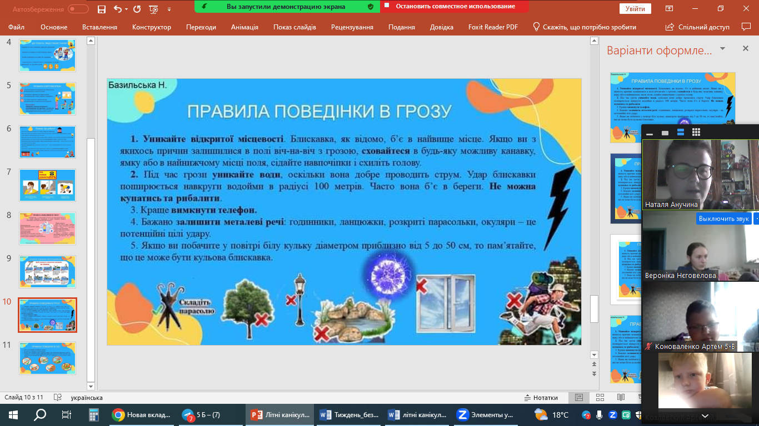Save the presentation with the floppy icon
This screenshot has height=426, width=759.
(101, 9)
